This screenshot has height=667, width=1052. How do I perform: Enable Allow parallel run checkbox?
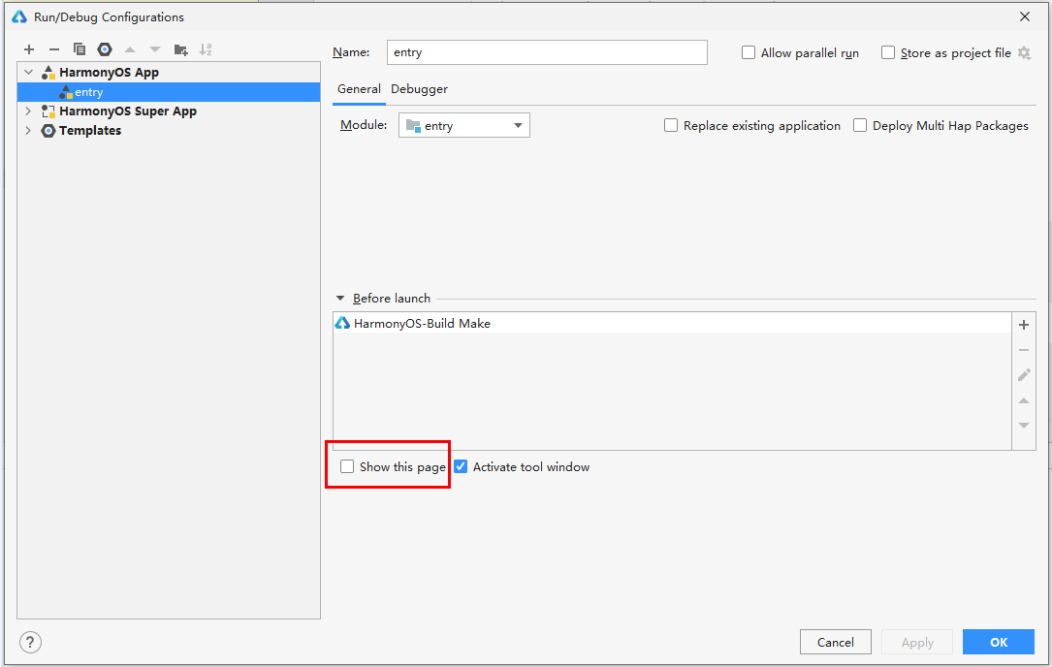coord(749,52)
